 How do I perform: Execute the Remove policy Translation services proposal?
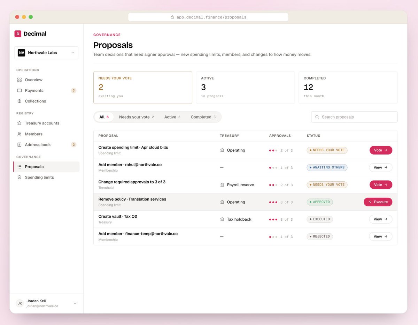point(378,202)
